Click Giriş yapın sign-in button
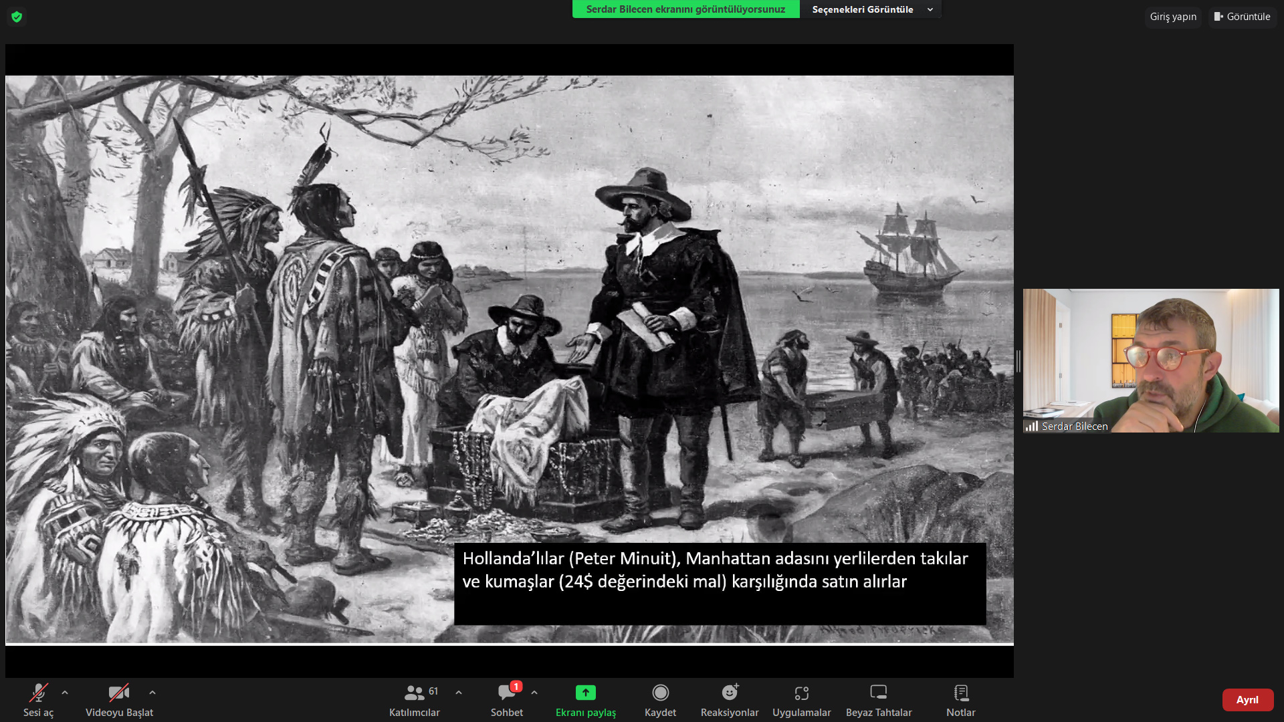 [1173, 17]
